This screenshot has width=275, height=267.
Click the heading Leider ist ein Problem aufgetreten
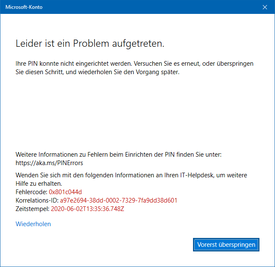click(90, 43)
